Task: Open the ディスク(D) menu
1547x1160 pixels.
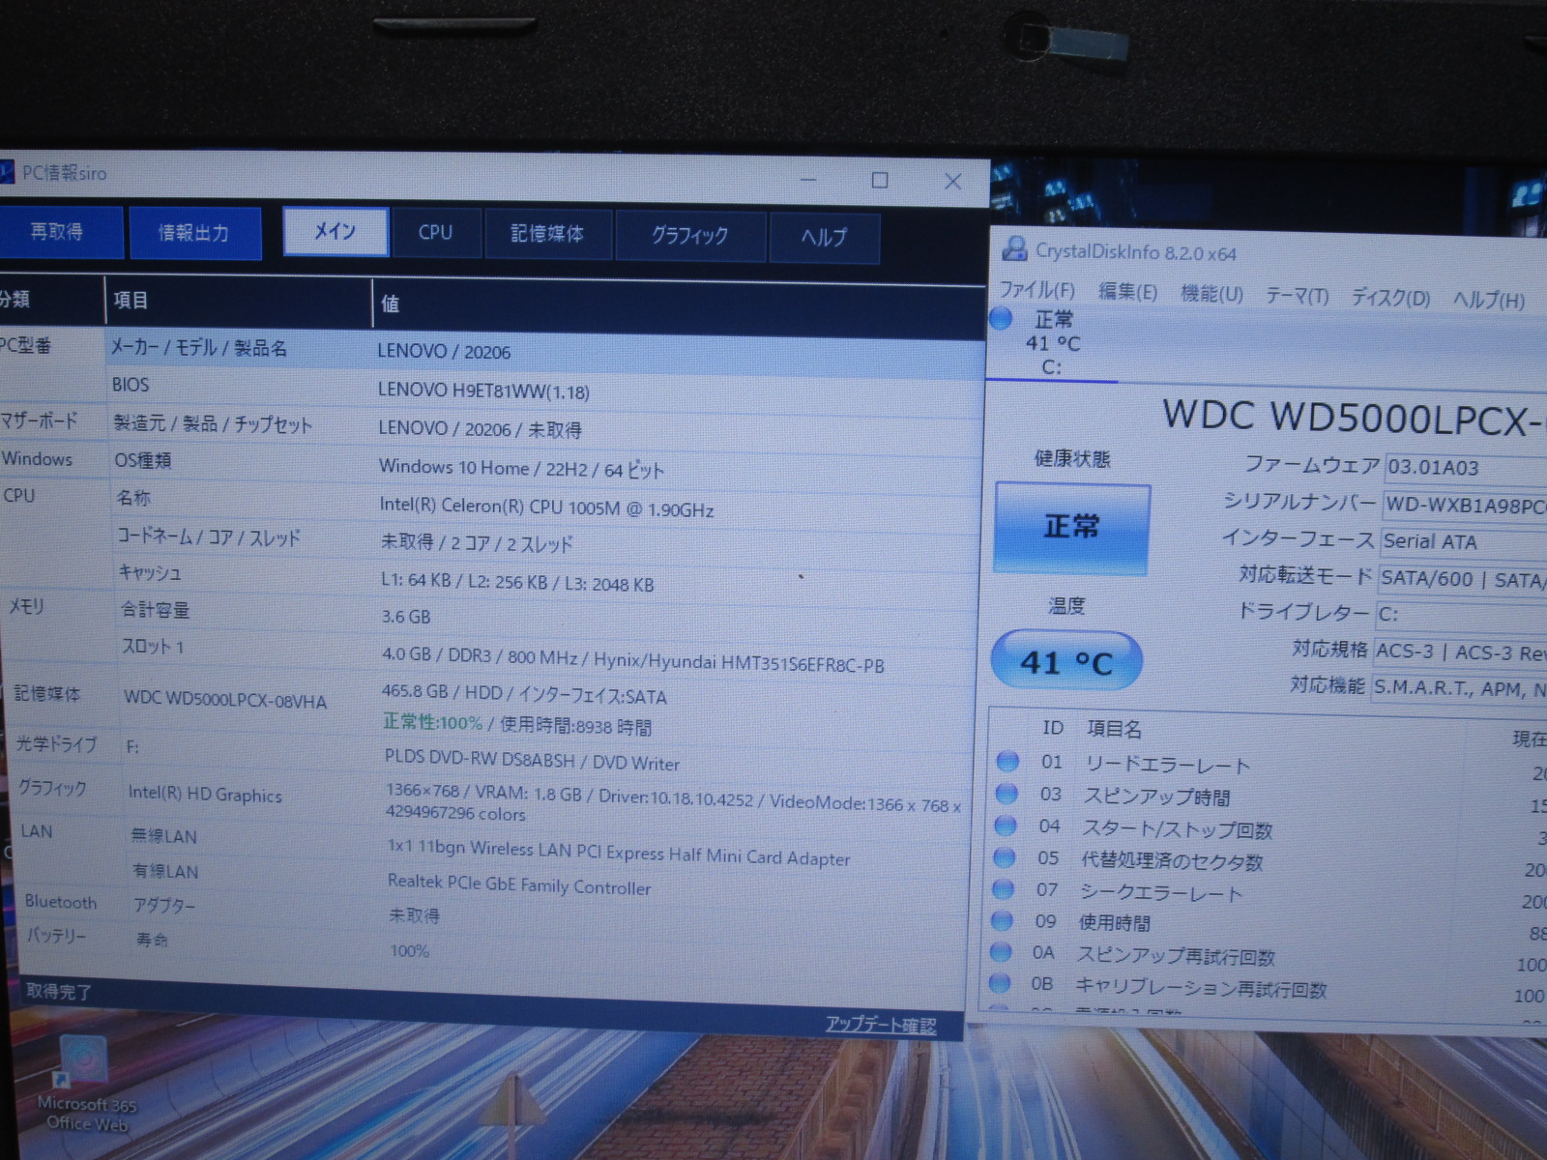Action: point(1390,298)
